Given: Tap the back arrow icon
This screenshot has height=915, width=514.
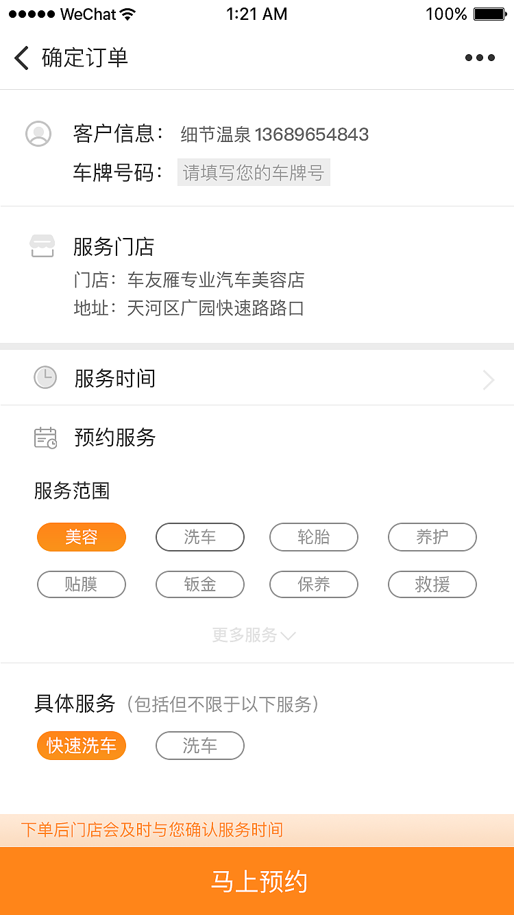Looking at the screenshot, I should coord(22,58).
